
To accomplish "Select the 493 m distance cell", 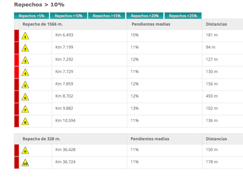I will 223,97.
